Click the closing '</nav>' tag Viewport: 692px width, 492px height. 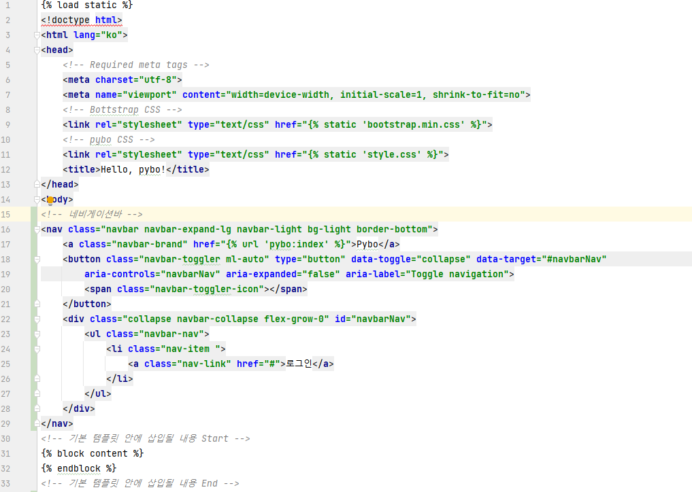coord(57,423)
